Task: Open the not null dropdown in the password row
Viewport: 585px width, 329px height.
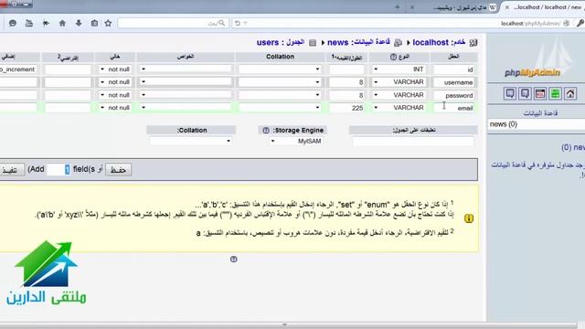Action: pyautogui.click(x=116, y=95)
